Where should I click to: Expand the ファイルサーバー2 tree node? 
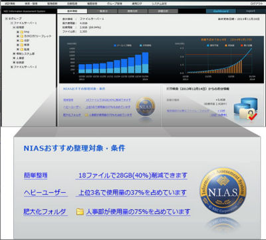click(12, 67)
